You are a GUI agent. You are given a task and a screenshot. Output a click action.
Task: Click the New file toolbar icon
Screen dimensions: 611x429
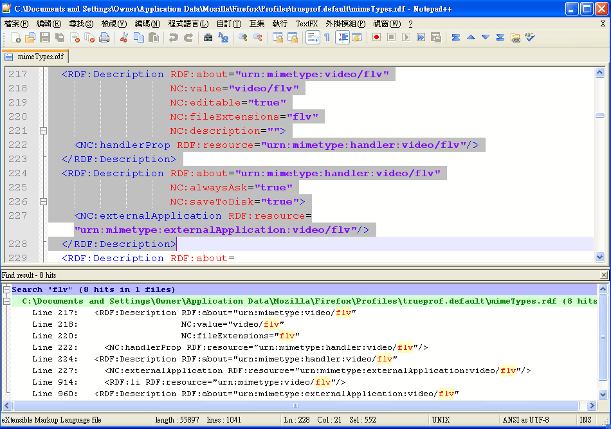click(15, 37)
